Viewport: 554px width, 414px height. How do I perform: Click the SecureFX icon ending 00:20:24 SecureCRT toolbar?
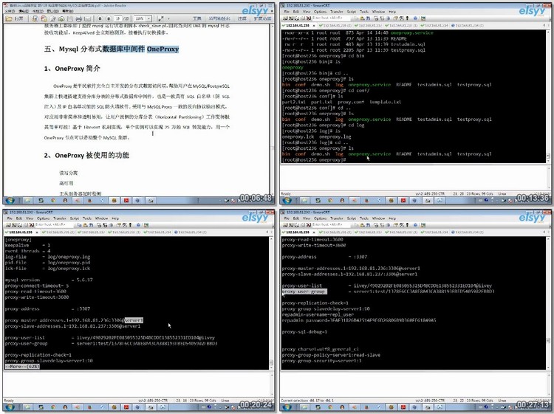click(x=146, y=225)
